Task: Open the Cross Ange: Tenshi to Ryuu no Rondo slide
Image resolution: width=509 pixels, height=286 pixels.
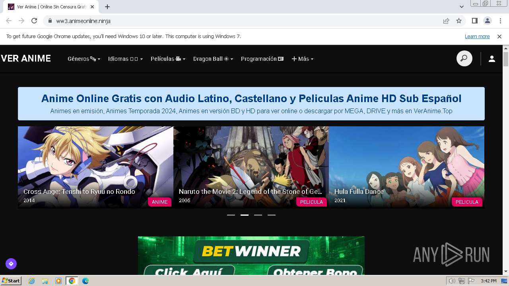Action: pyautogui.click(x=95, y=167)
